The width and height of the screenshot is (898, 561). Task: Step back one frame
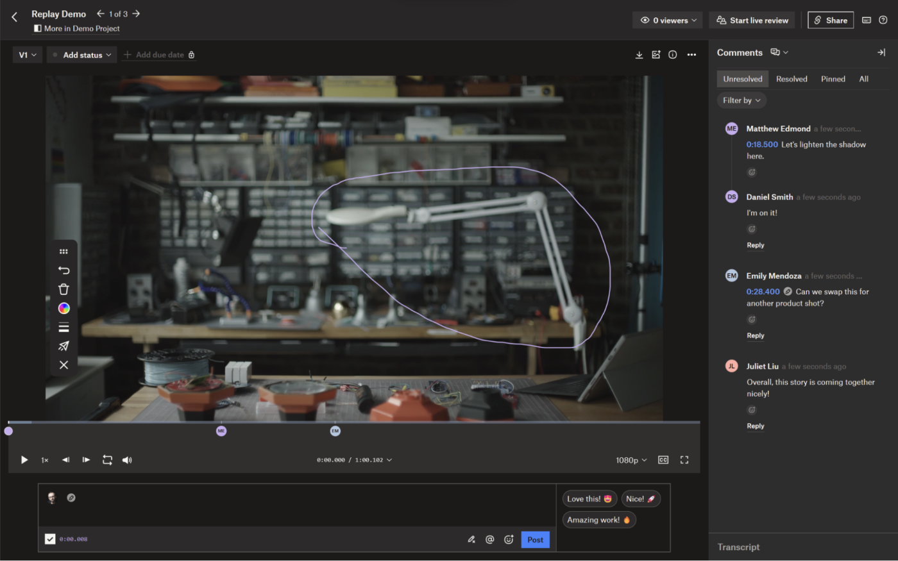[x=65, y=460]
